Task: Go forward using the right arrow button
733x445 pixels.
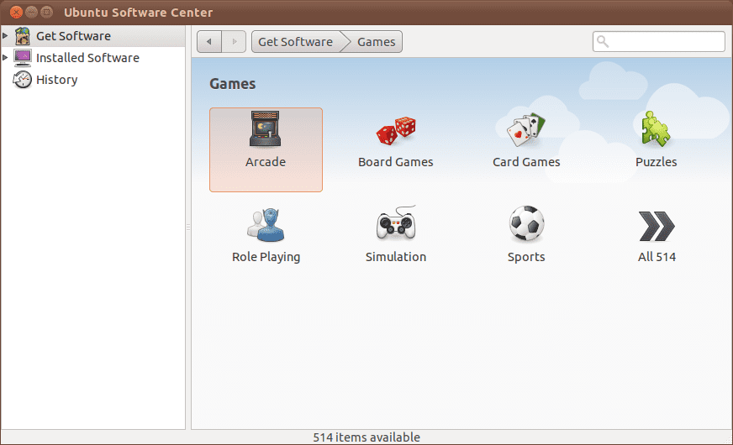Action: 234,42
